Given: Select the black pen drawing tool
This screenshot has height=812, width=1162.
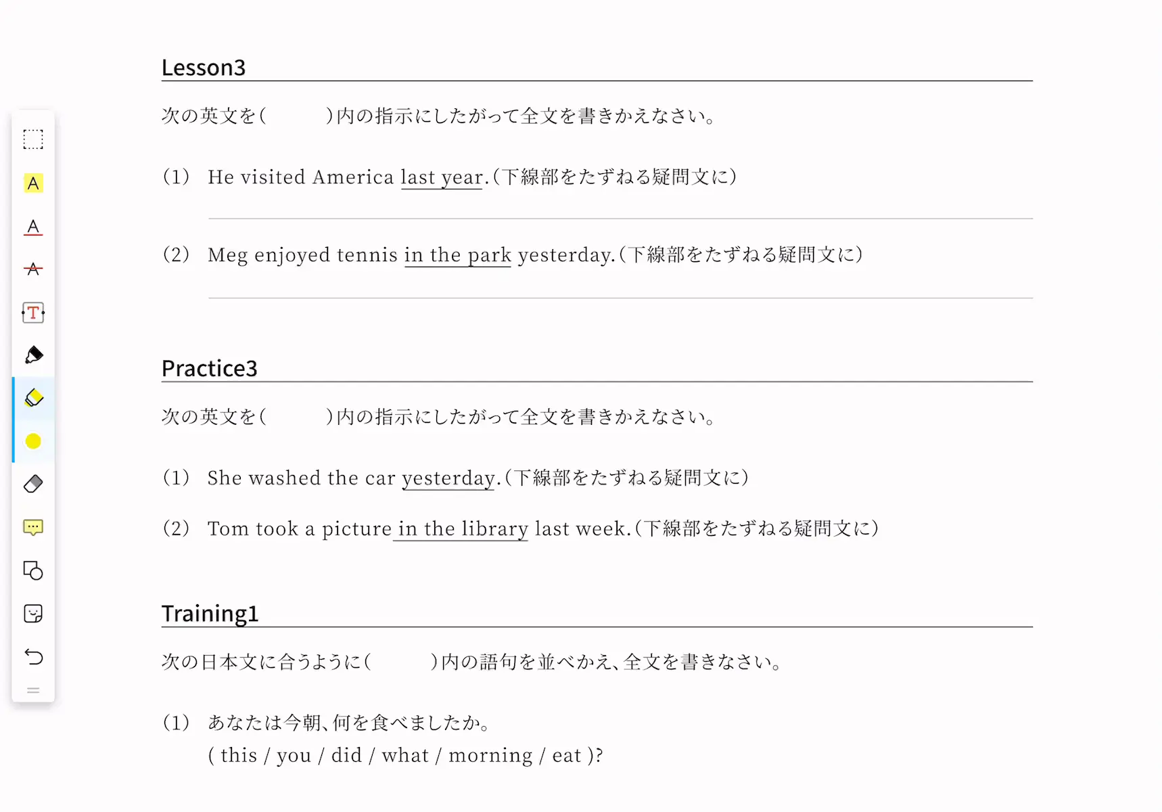Looking at the screenshot, I should coord(33,355).
